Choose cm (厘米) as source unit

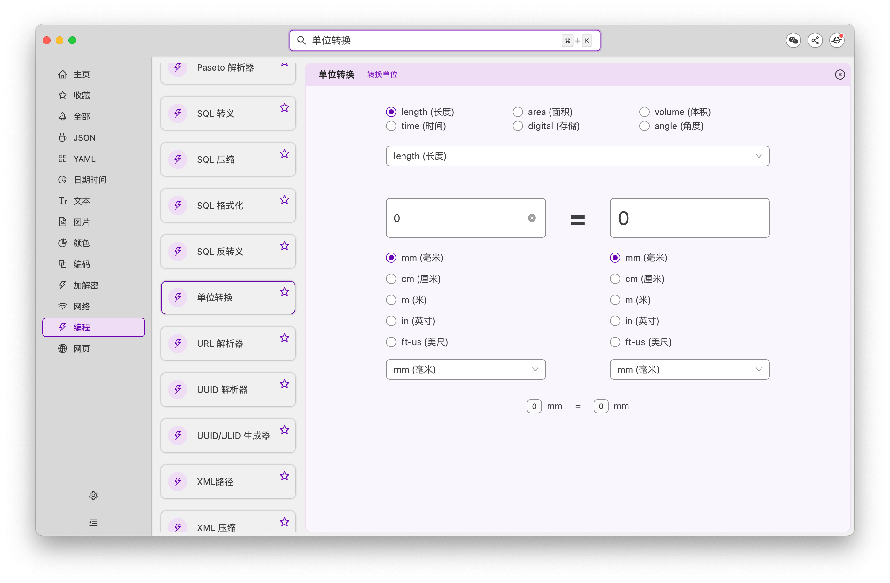391,279
